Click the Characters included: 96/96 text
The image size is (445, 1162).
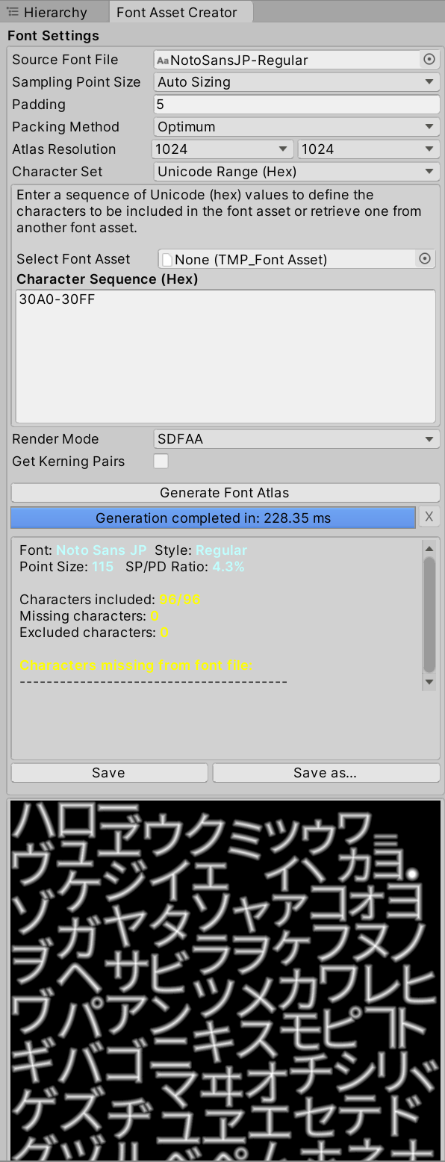[110, 600]
